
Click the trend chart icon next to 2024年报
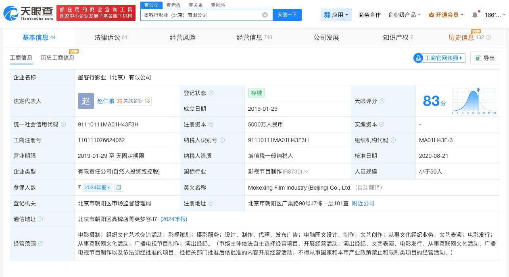(x=119, y=188)
